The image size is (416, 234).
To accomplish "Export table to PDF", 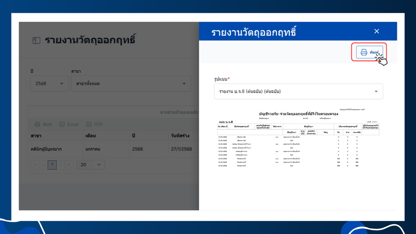I will coord(95,124).
